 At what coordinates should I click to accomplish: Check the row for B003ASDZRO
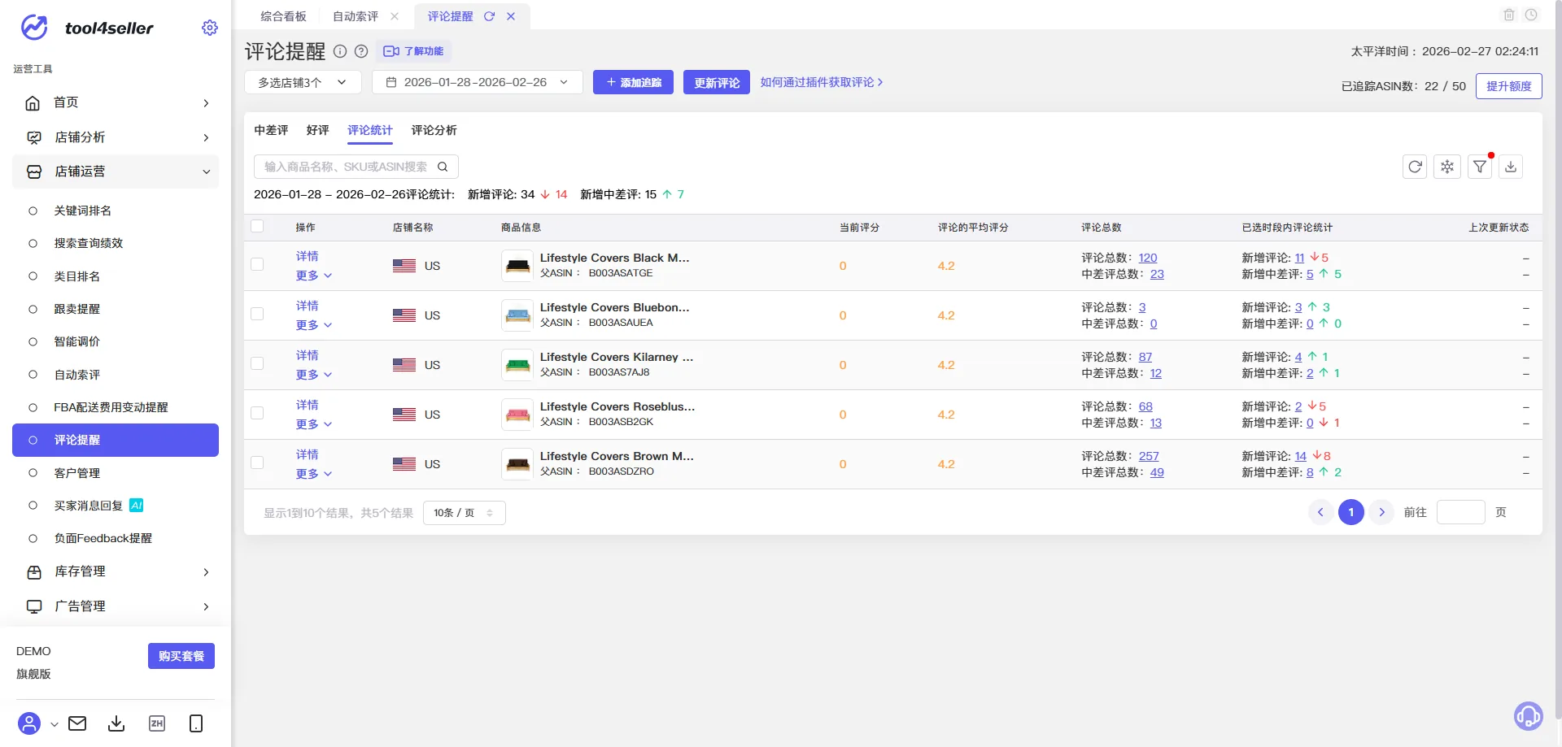tap(257, 463)
